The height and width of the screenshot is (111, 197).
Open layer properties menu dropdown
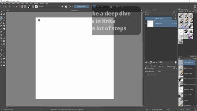161,62
